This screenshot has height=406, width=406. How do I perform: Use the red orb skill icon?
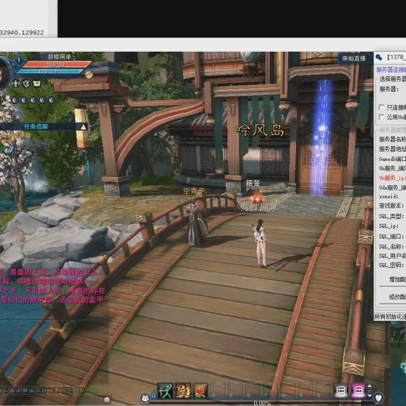point(200,391)
